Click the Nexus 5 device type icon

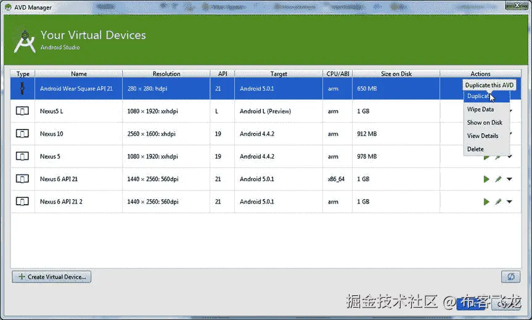[x=22, y=157]
